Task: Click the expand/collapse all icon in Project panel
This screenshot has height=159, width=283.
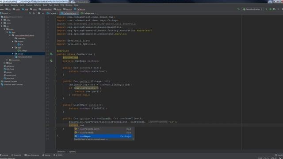Action: coord(34,13)
